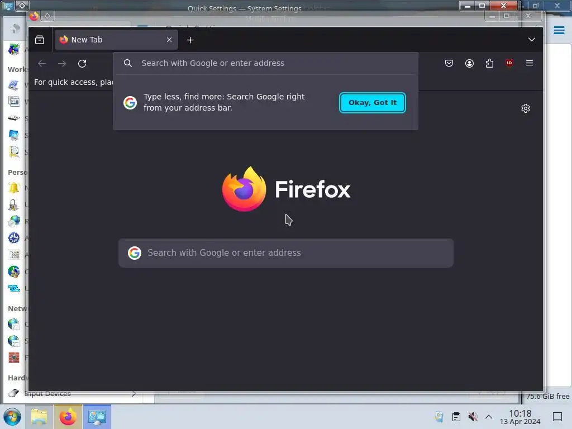This screenshot has height=429, width=572.
Task: Open the clipboard tray icon
Action: pos(456,417)
